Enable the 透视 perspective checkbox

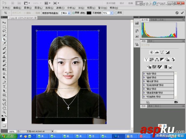[116, 13]
